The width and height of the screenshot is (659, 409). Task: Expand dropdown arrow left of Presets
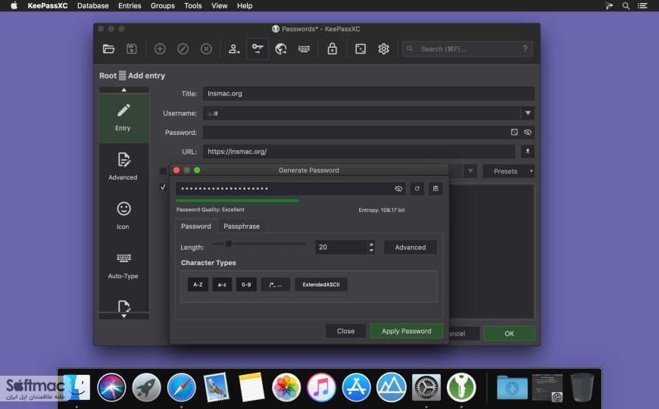(x=470, y=171)
